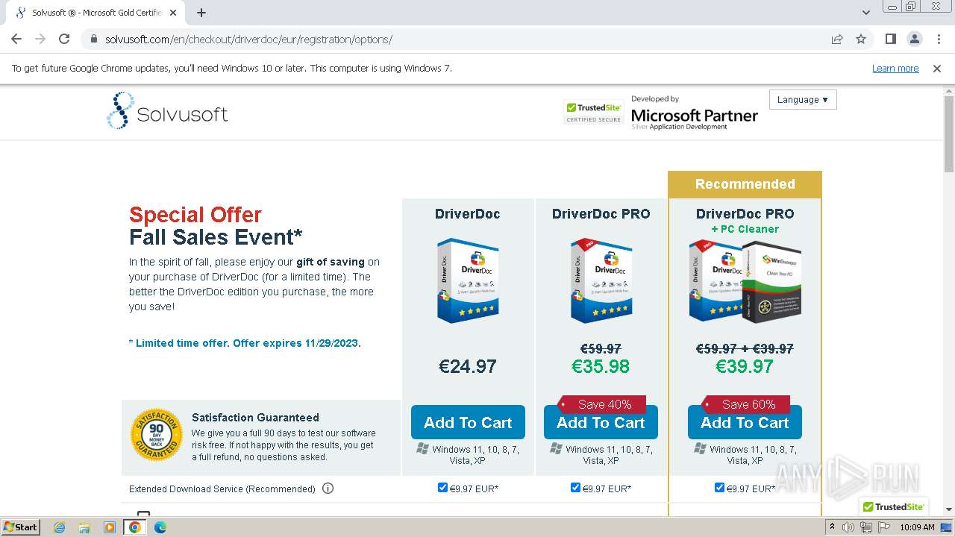Select the Solvusoft browser tab
The height and width of the screenshot is (537, 955).
click(x=95, y=13)
